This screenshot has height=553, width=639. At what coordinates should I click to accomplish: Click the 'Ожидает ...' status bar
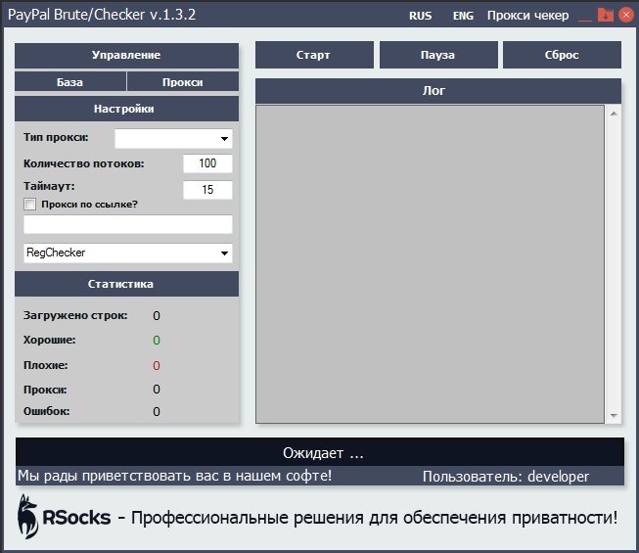(x=320, y=452)
